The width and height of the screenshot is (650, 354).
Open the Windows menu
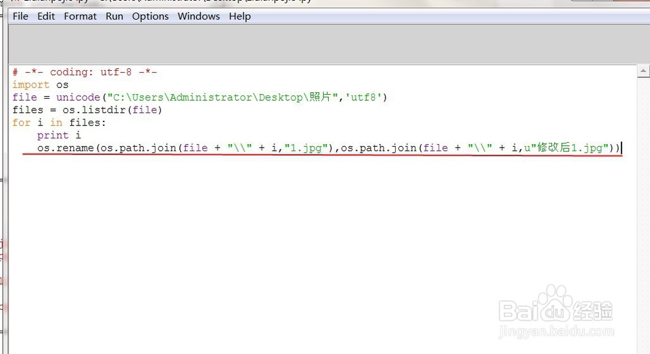tap(198, 16)
